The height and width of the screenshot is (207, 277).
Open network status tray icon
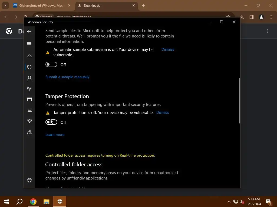click(236, 202)
